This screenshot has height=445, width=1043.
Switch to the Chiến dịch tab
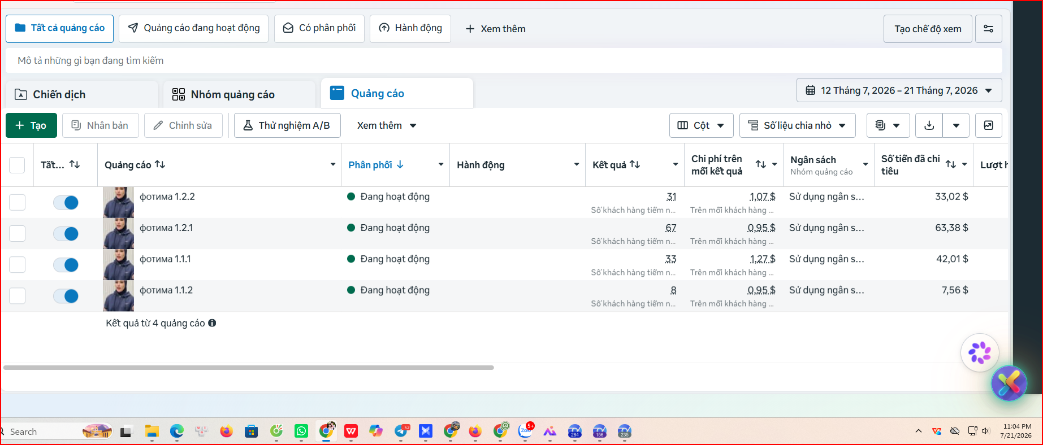pos(82,94)
